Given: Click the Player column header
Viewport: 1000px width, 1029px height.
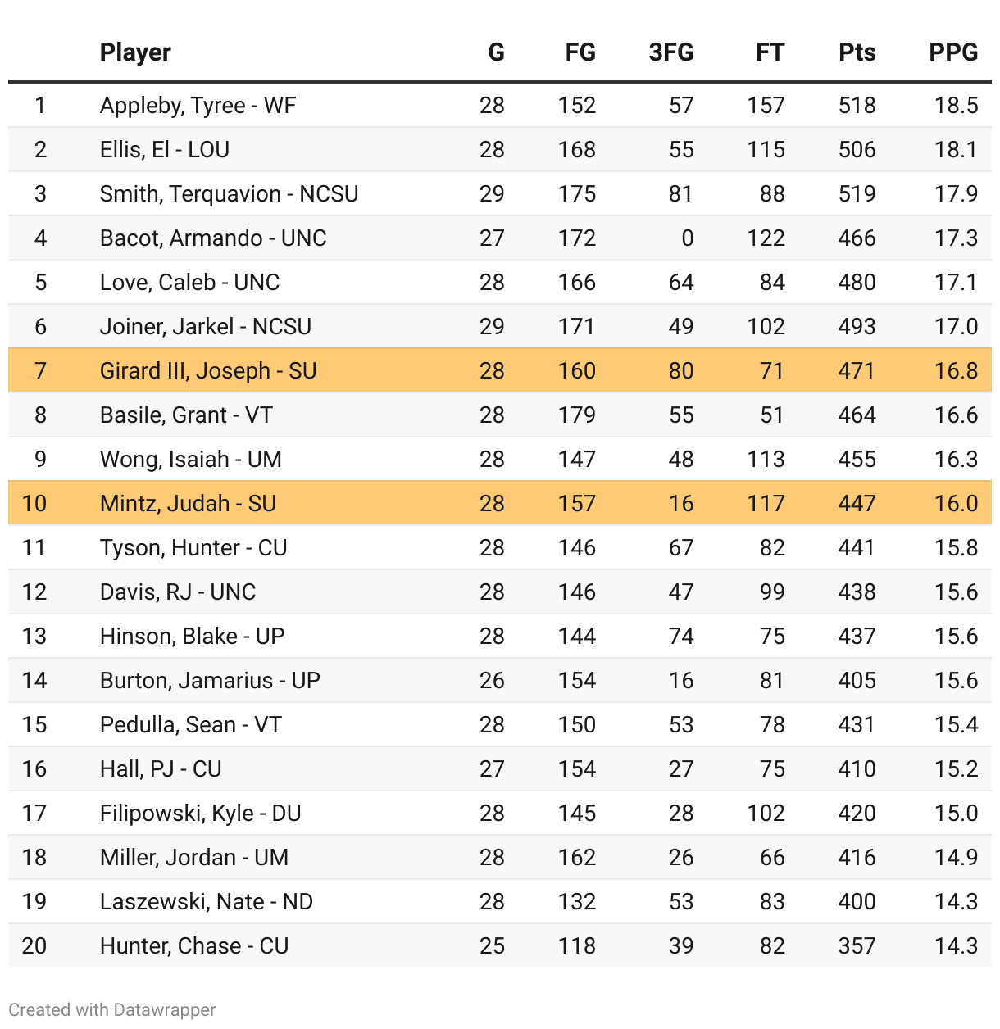Looking at the screenshot, I should pos(135,52).
